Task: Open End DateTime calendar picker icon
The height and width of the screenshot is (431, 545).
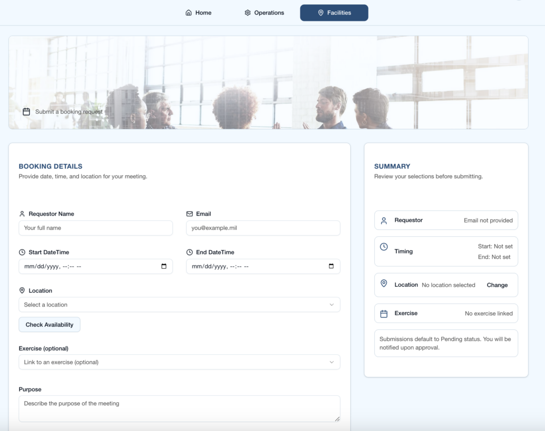Action: [x=331, y=267]
